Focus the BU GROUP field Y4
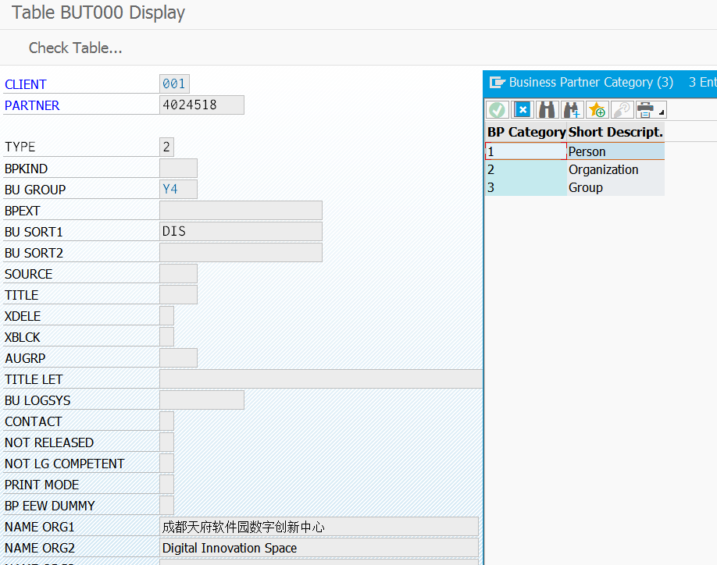The width and height of the screenshot is (717, 565). pos(178,189)
